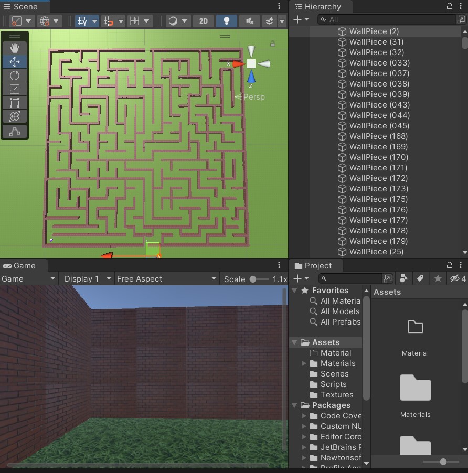The height and width of the screenshot is (473, 468).
Task: Select the Rect transform tool
Action: click(15, 103)
